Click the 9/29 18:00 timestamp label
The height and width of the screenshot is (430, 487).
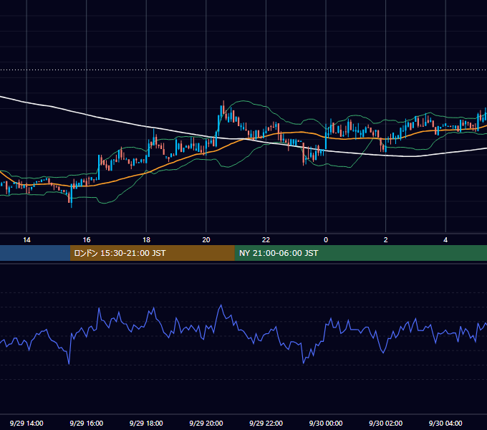(146, 423)
